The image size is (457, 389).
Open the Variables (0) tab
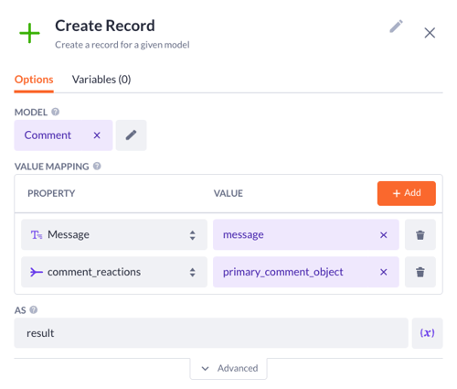101,80
